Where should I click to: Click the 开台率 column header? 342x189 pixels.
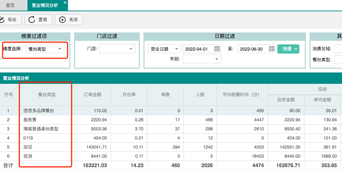129,95
